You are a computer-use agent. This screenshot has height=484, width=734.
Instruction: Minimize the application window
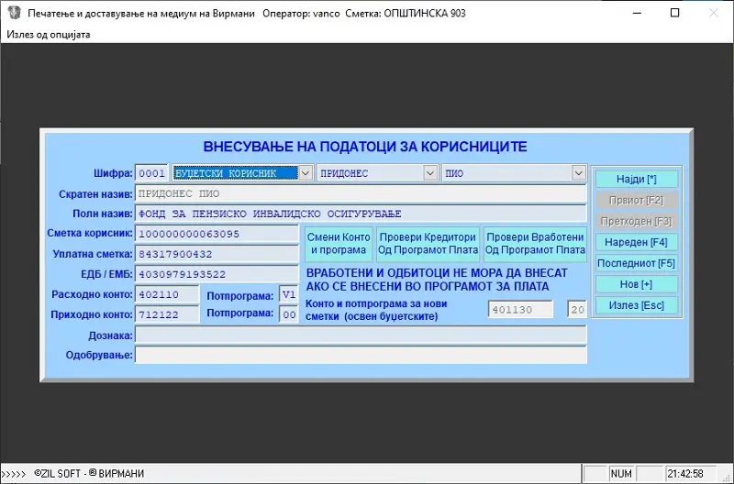[x=637, y=13]
